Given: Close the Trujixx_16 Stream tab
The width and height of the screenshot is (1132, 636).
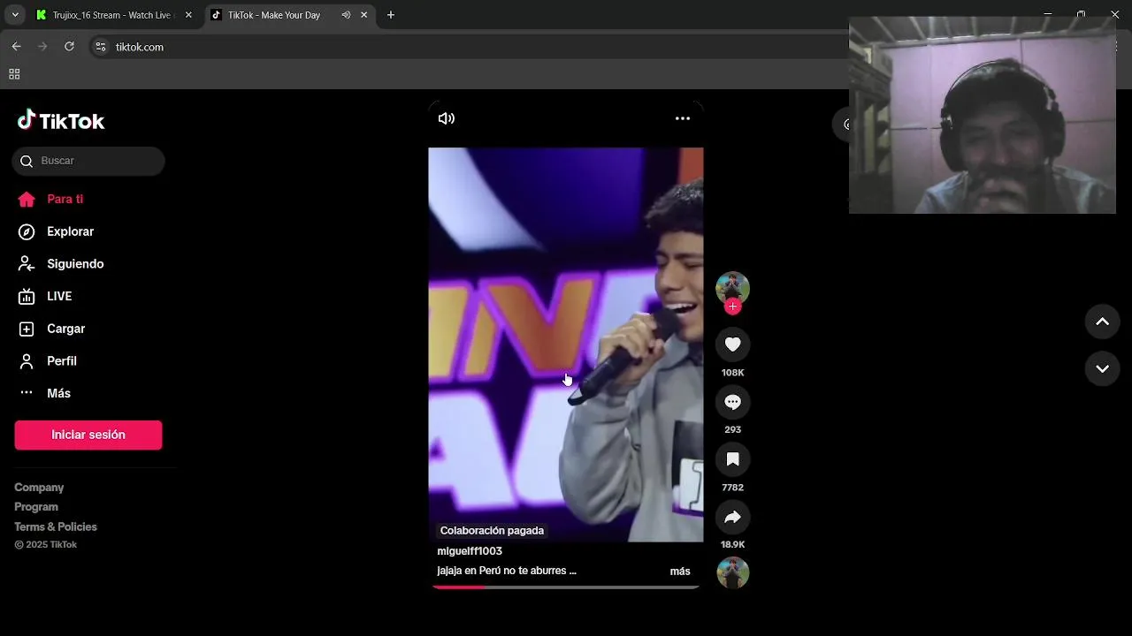Looking at the screenshot, I should point(188,15).
